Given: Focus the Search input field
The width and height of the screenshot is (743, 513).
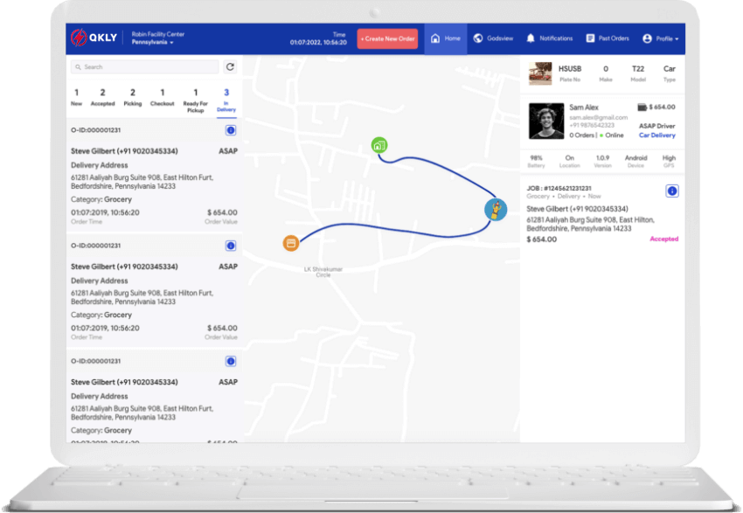Looking at the screenshot, I should click(144, 67).
